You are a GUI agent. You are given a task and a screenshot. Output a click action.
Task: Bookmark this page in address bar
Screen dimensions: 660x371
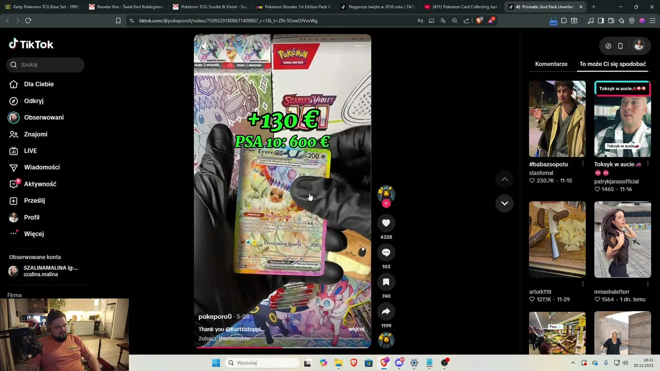click(x=118, y=21)
